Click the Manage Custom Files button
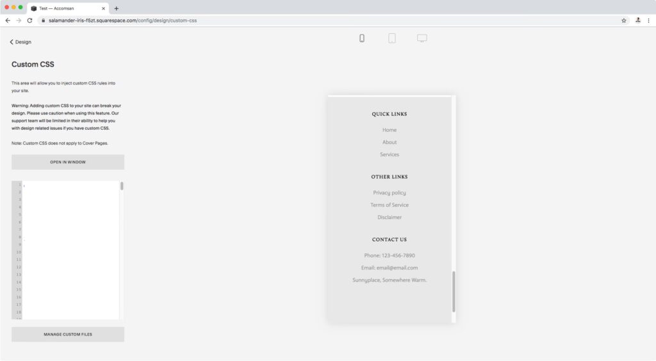656x361 pixels. click(x=68, y=334)
